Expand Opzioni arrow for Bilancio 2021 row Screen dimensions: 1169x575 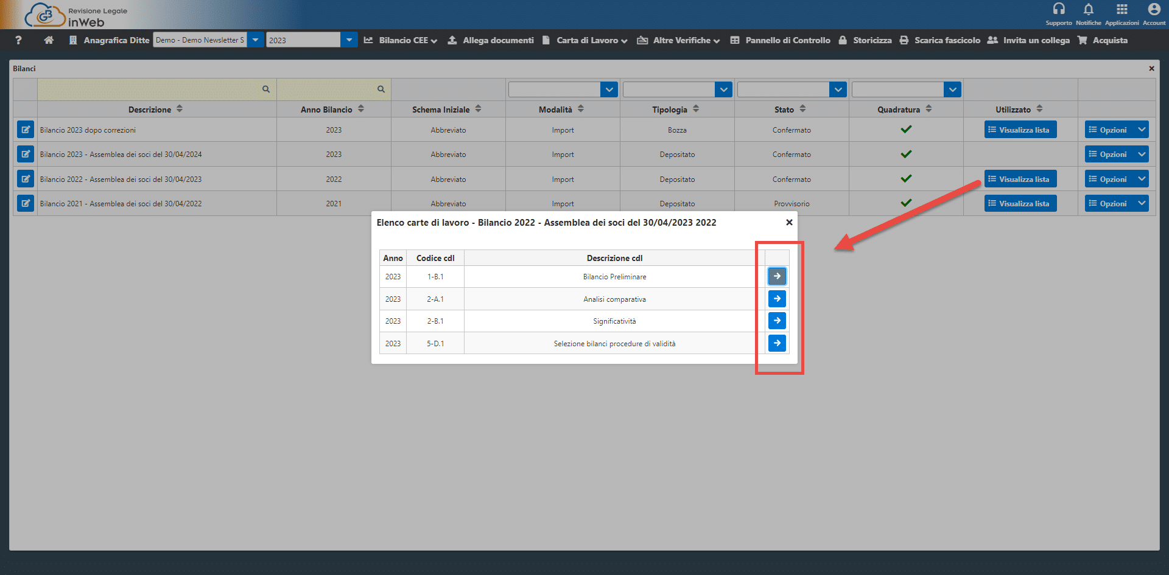tap(1142, 203)
